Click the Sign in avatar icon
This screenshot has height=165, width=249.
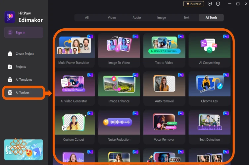(10, 32)
